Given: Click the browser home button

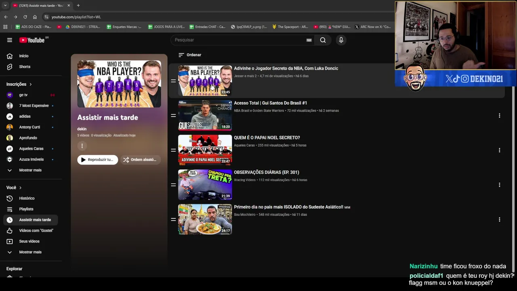Looking at the screenshot, I should click(x=35, y=17).
